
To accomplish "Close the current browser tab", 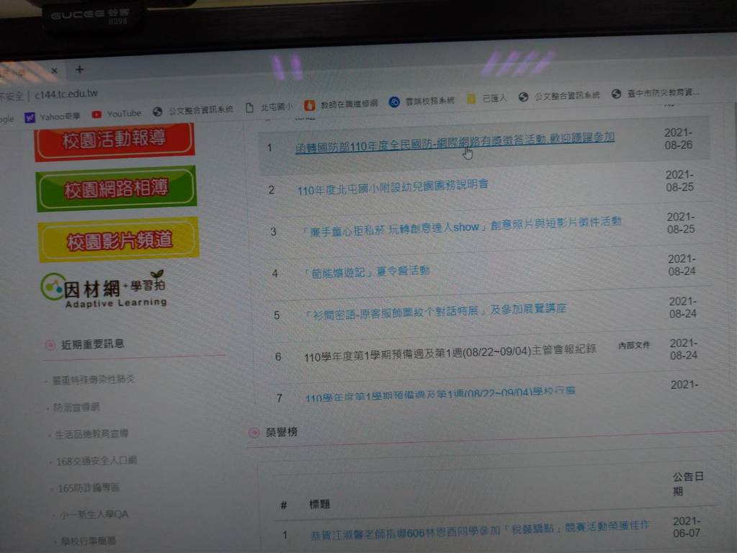I will tap(55, 71).
